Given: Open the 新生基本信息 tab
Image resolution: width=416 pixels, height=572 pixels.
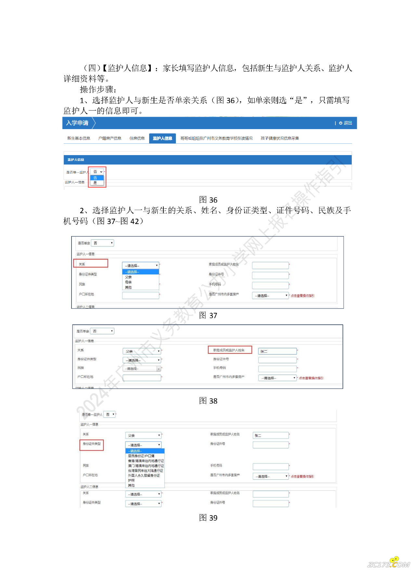Looking at the screenshot, I should point(79,138).
